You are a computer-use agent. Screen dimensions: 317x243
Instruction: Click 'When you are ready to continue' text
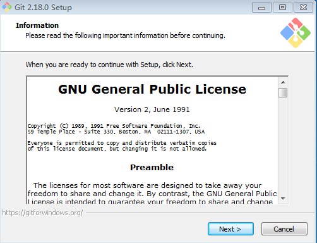(109, 65)
